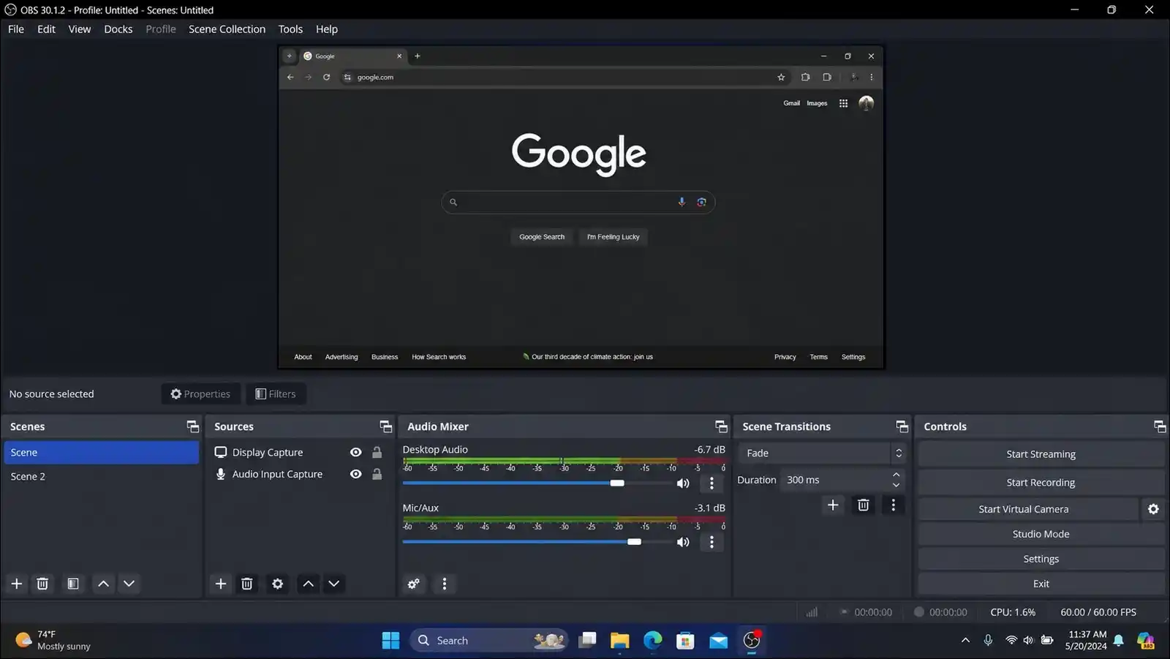Open Microsoft Edge from the taskbar

pyautogui.click(x=653, y=641)
